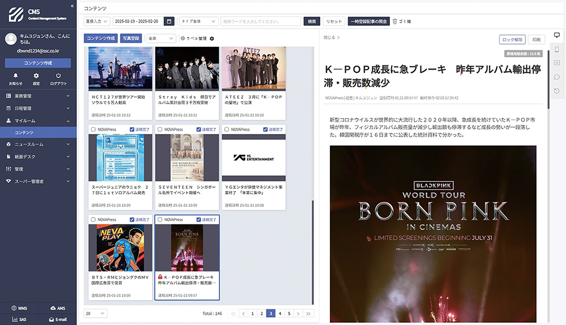Open AMS from the sidebar footer

pos(58,308)
